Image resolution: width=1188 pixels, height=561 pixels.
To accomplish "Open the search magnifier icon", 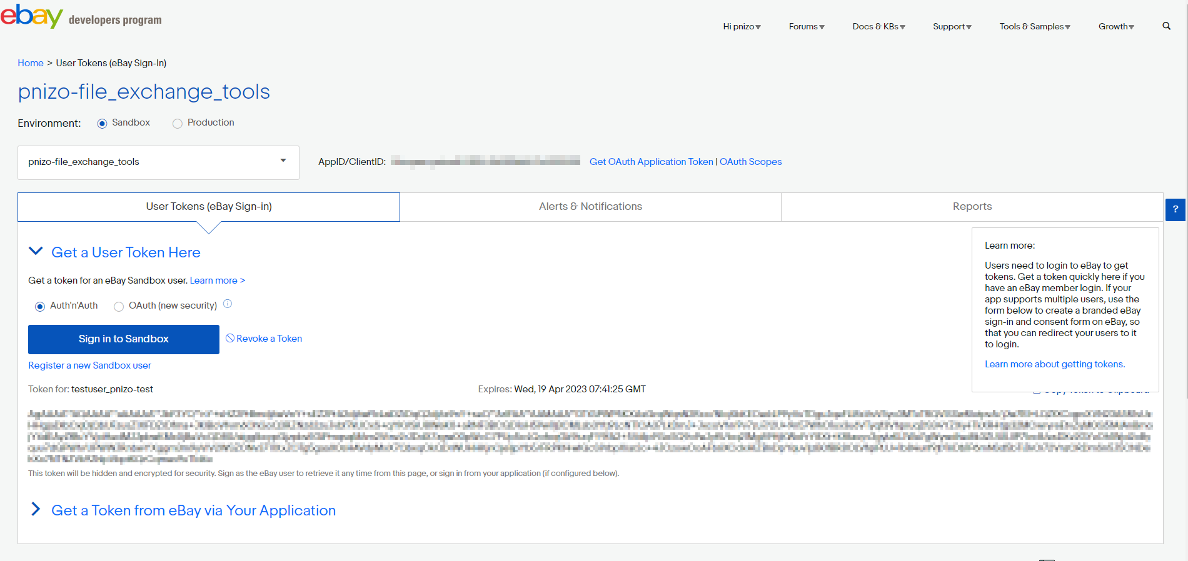I will [x=1166, y=26].
